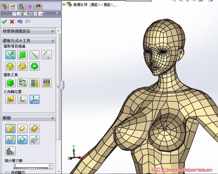Click the 特徵物創建設定 section header

29,31
